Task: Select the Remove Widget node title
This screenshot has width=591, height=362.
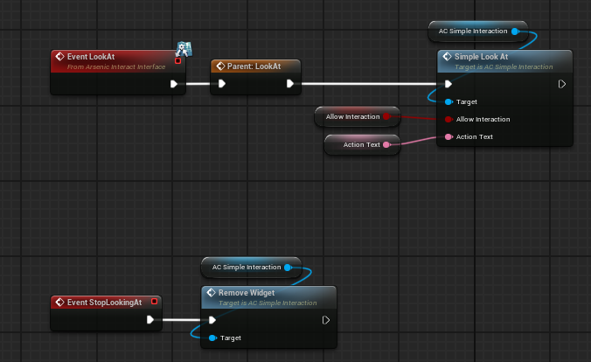Action: (247, 293)
